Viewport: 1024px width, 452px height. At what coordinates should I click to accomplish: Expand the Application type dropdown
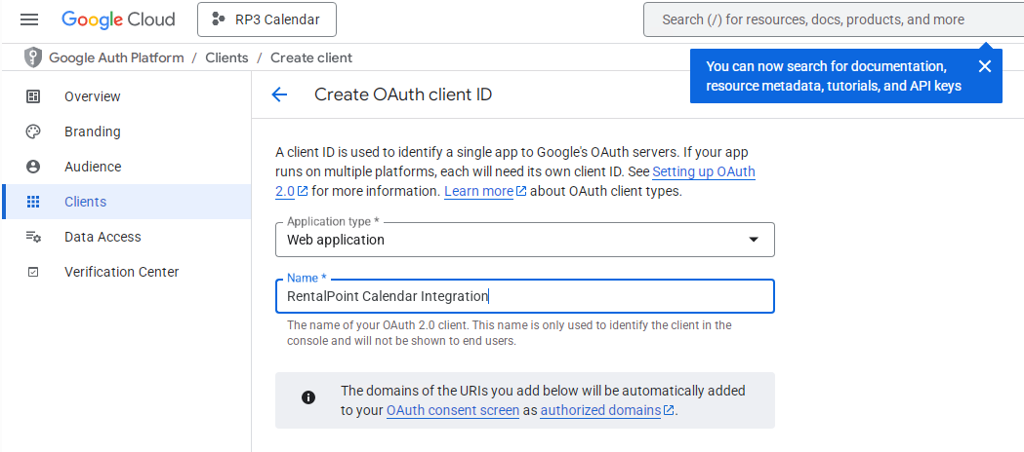525,240
